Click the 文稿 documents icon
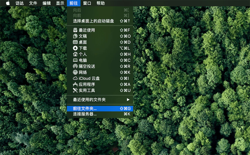 click(x=75, y=36)
